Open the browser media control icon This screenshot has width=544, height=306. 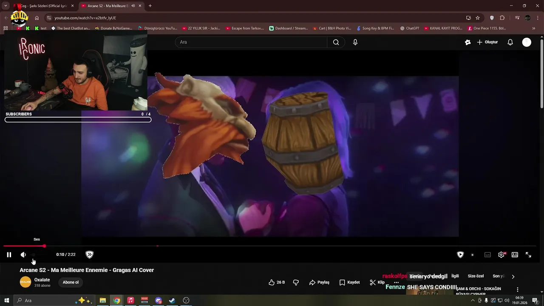tap(517, 18)
